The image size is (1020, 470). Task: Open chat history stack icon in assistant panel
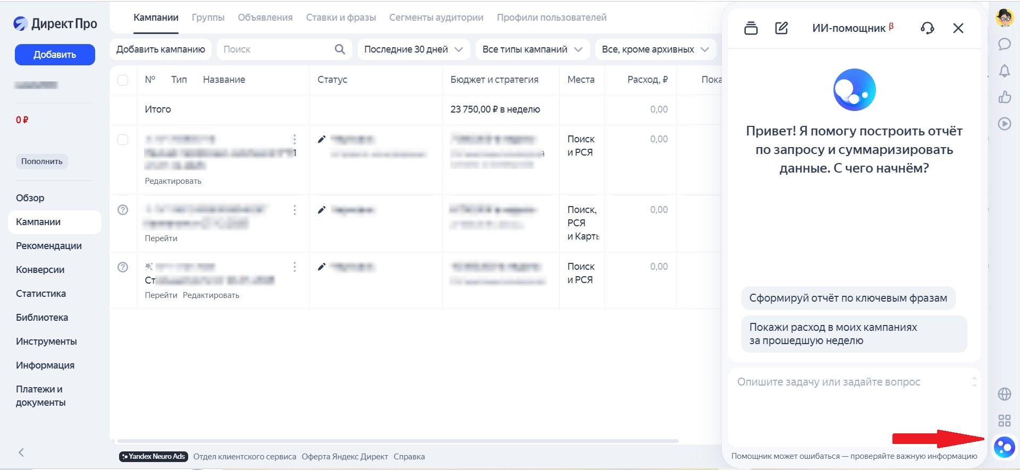pos(751,28)
